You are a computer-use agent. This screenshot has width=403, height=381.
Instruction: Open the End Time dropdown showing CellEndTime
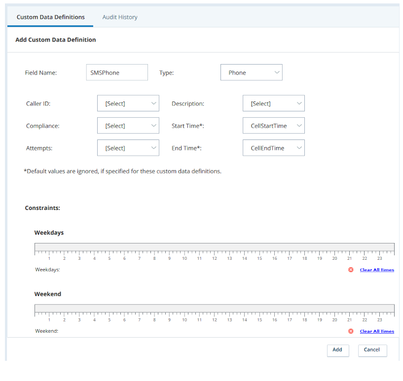[x=273, y=148]
